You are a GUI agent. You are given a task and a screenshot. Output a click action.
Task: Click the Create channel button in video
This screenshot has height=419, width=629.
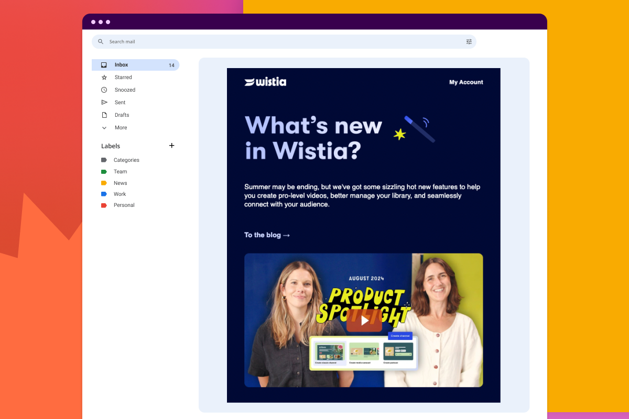coord(400,336)
